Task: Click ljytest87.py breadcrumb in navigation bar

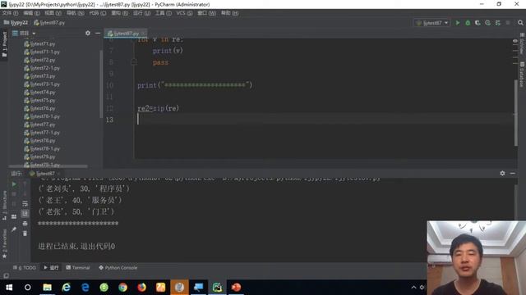Action: [49, 23]
